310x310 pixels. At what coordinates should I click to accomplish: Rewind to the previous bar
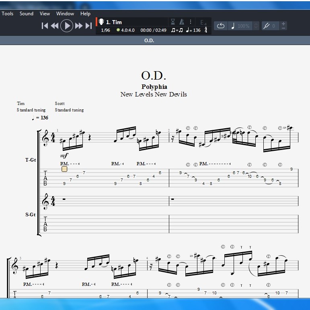55,26
